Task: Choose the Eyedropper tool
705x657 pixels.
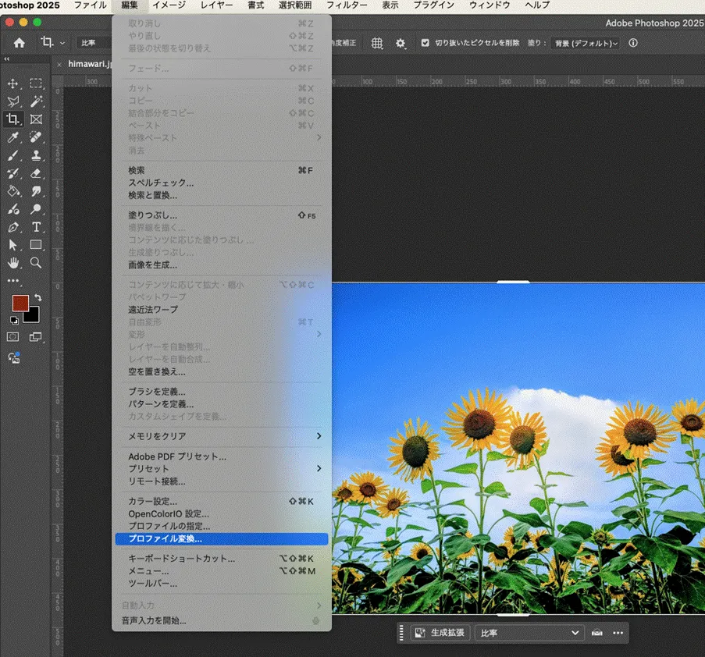Action: tap(13, 137)
